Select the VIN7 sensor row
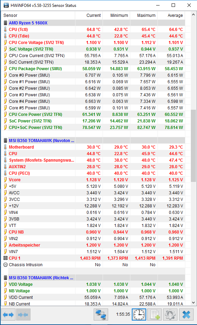This screenshot has height=325, width=197. pyautogui.click(x=93, y=252)
